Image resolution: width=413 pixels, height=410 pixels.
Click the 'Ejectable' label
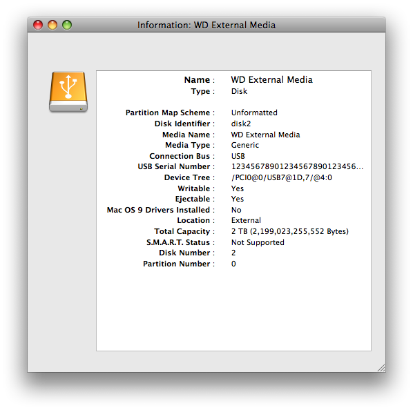tap(193, 199)
